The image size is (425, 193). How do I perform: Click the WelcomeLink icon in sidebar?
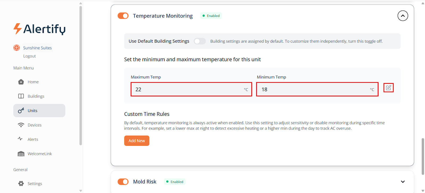[21, 154]
